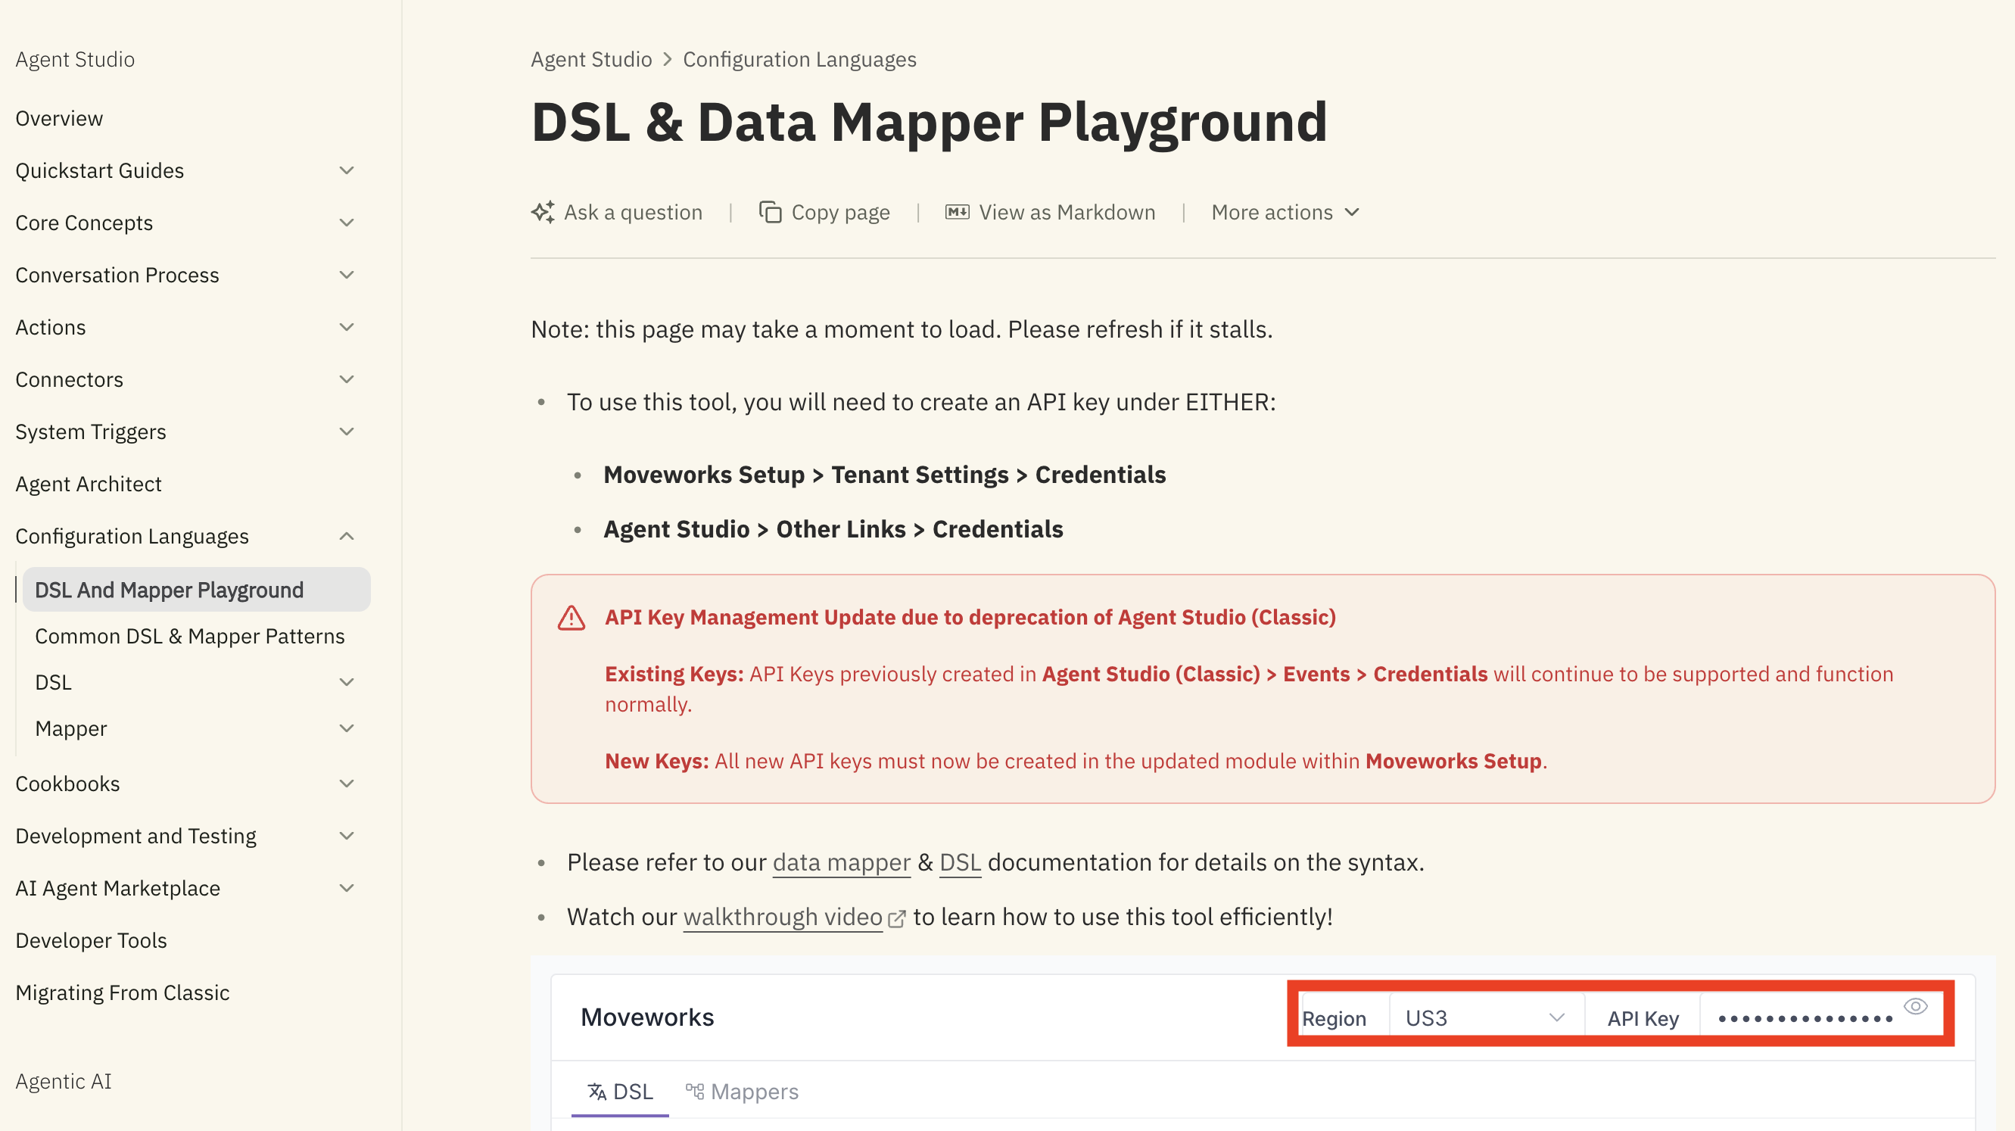2015x1131 pixels.
Task: Click the Conversation Process label
Action: click(x=117, y=276)
